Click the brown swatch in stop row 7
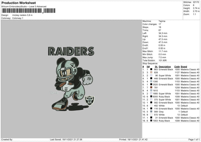Viewport: 201px width, 142px height. 151,87
